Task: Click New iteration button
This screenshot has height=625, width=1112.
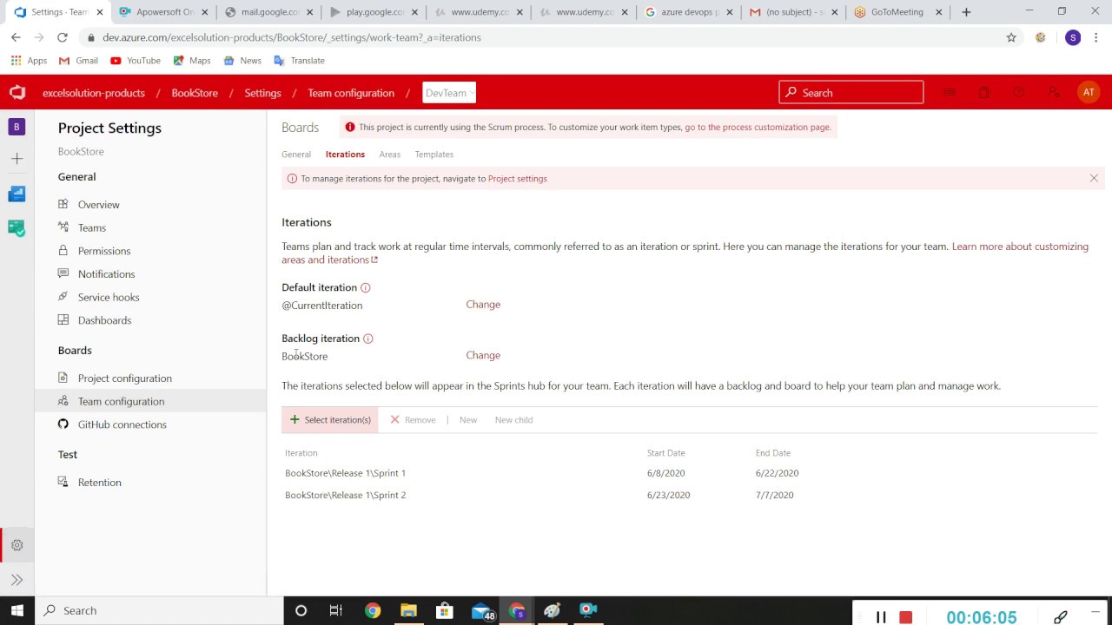Action: 468,420
